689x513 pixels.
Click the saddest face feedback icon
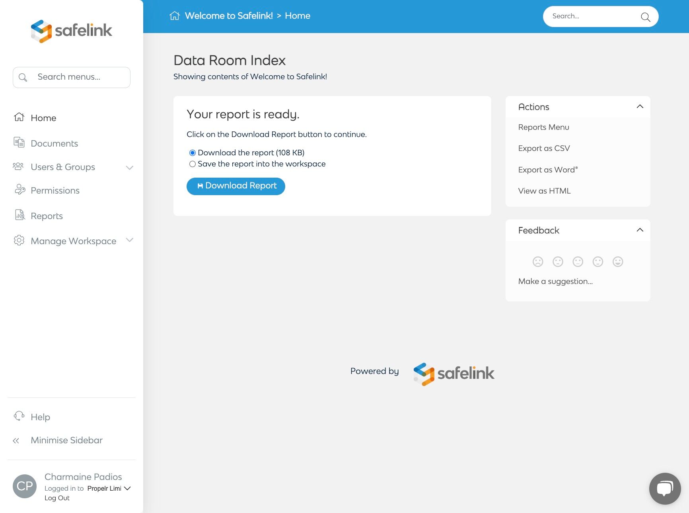pyautogui.click(x=538, y=262)
